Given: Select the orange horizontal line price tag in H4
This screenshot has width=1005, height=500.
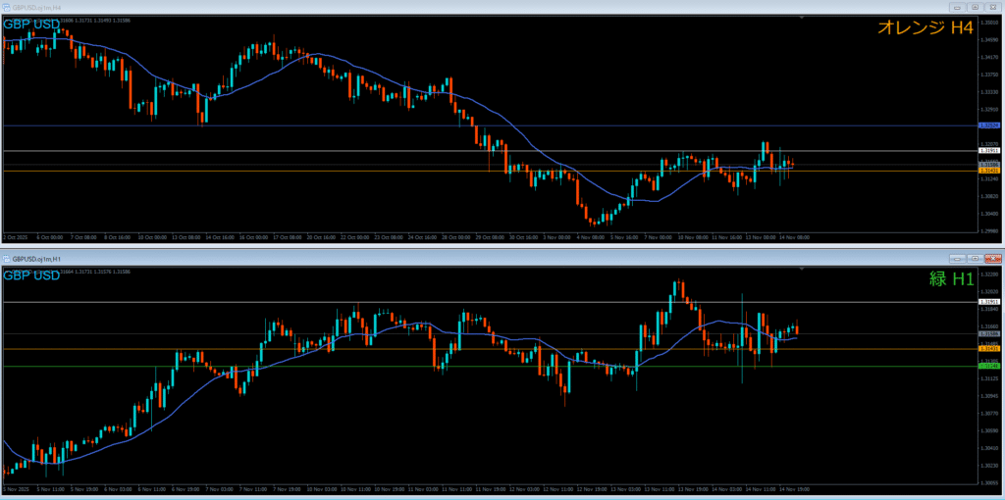Looking at the screenshot, I should (989, 172).
